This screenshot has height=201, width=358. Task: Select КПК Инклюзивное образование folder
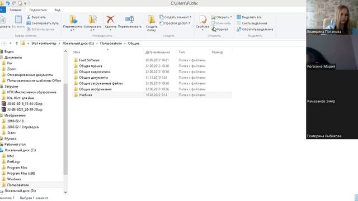[31, 92]
